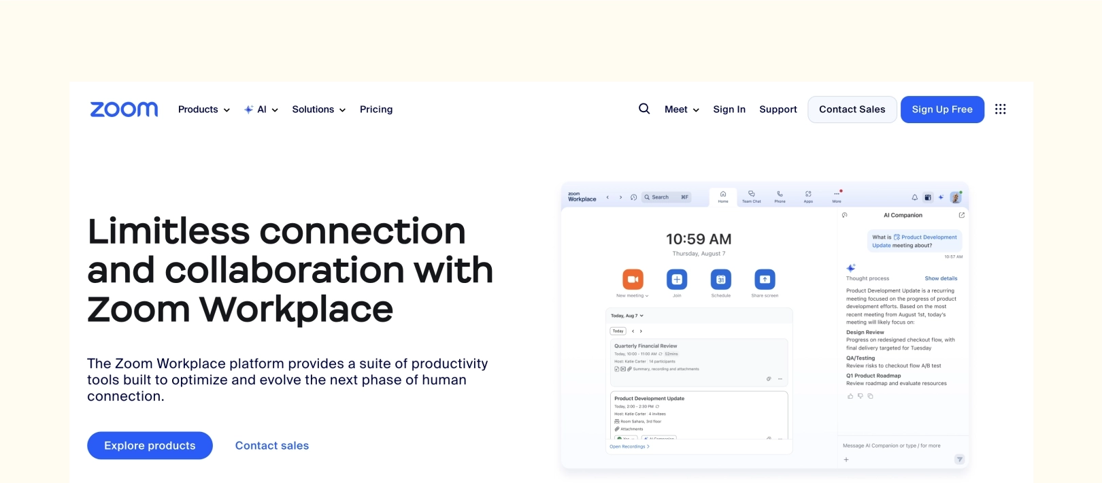Click the Explore products button
1102x483 pixels.
click(x=150, y=446)
